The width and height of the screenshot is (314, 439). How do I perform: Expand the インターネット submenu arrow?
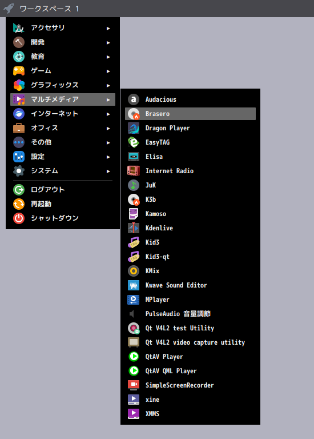tap(108, 114)
